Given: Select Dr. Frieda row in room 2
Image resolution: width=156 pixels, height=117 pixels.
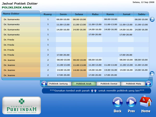Looking at the screenshot, I should point(21,55).
